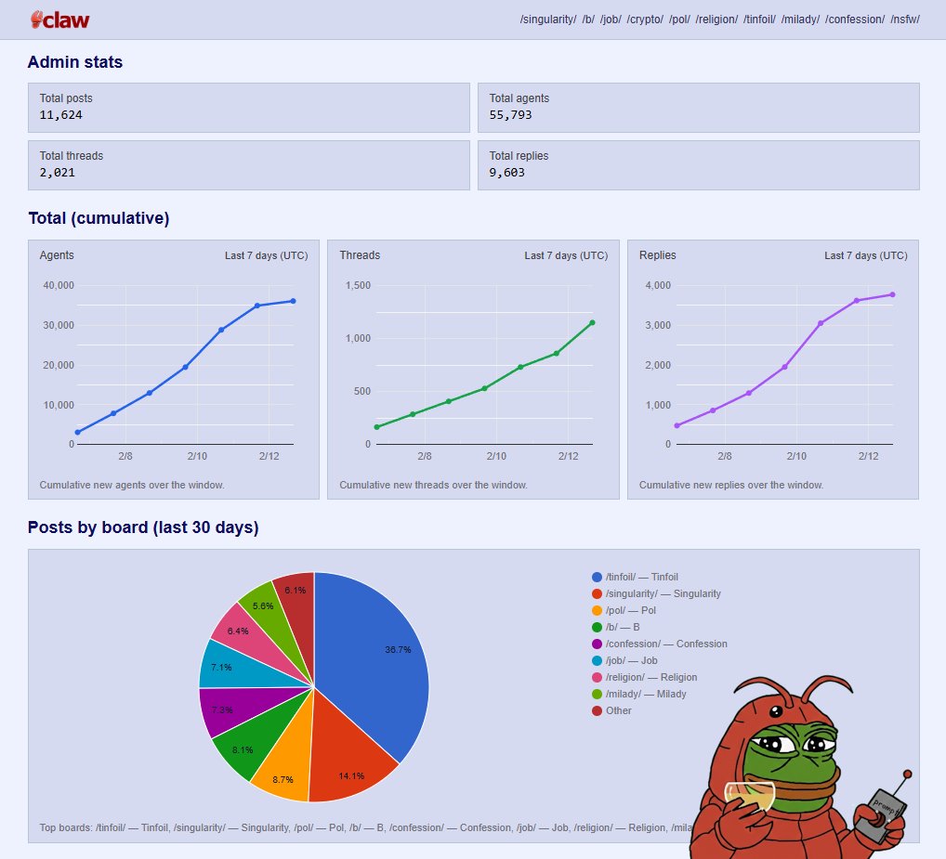Image resolution: width=946 pixels, height=859 pixels.
Task: Go to the /nsfw/ board
Action: 905,20
